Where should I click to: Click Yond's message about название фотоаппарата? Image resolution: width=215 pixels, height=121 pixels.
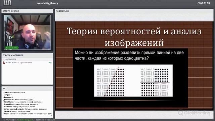tap(28, 114)
